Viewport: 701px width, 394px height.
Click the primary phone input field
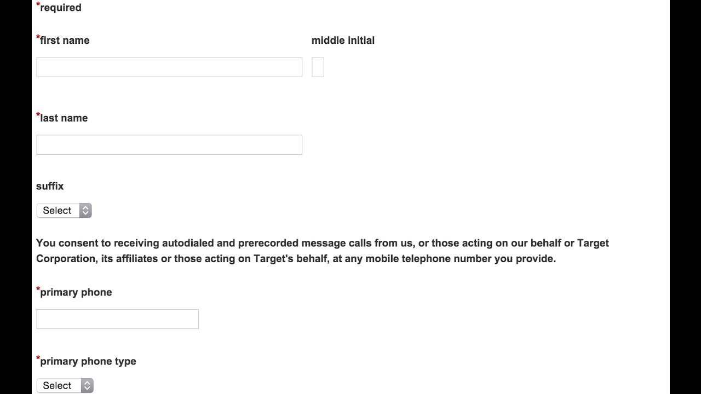(117, 319)
